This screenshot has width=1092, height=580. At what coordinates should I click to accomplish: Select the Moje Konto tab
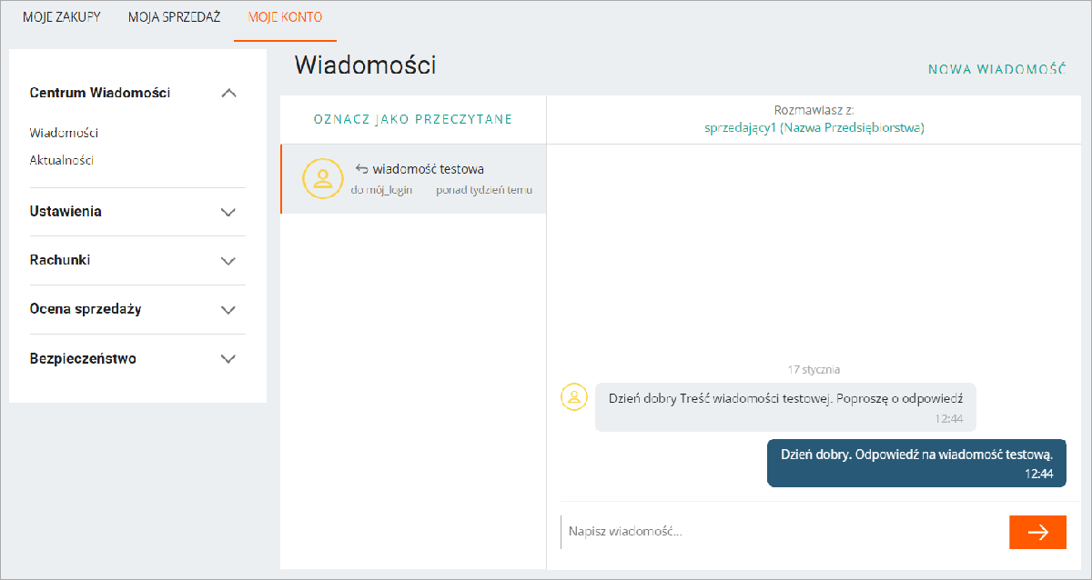(285, 17)
